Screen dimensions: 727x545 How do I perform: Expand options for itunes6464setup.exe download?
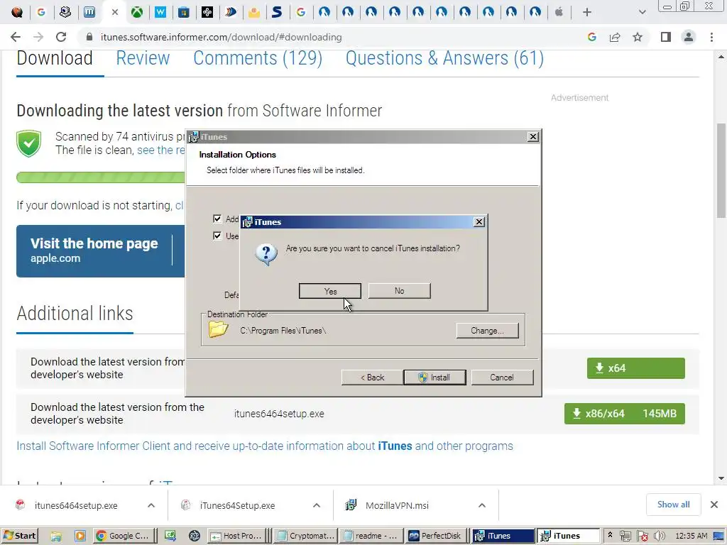coord(151,505)
